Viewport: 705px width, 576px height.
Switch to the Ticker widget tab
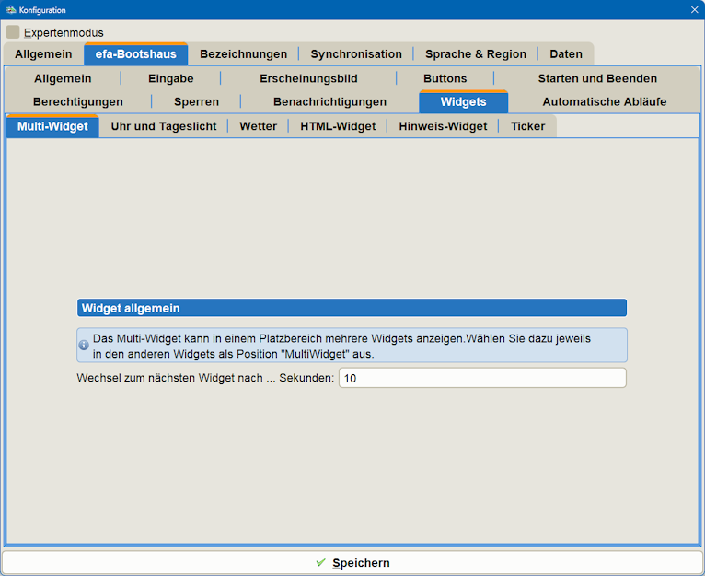[527, 126]
